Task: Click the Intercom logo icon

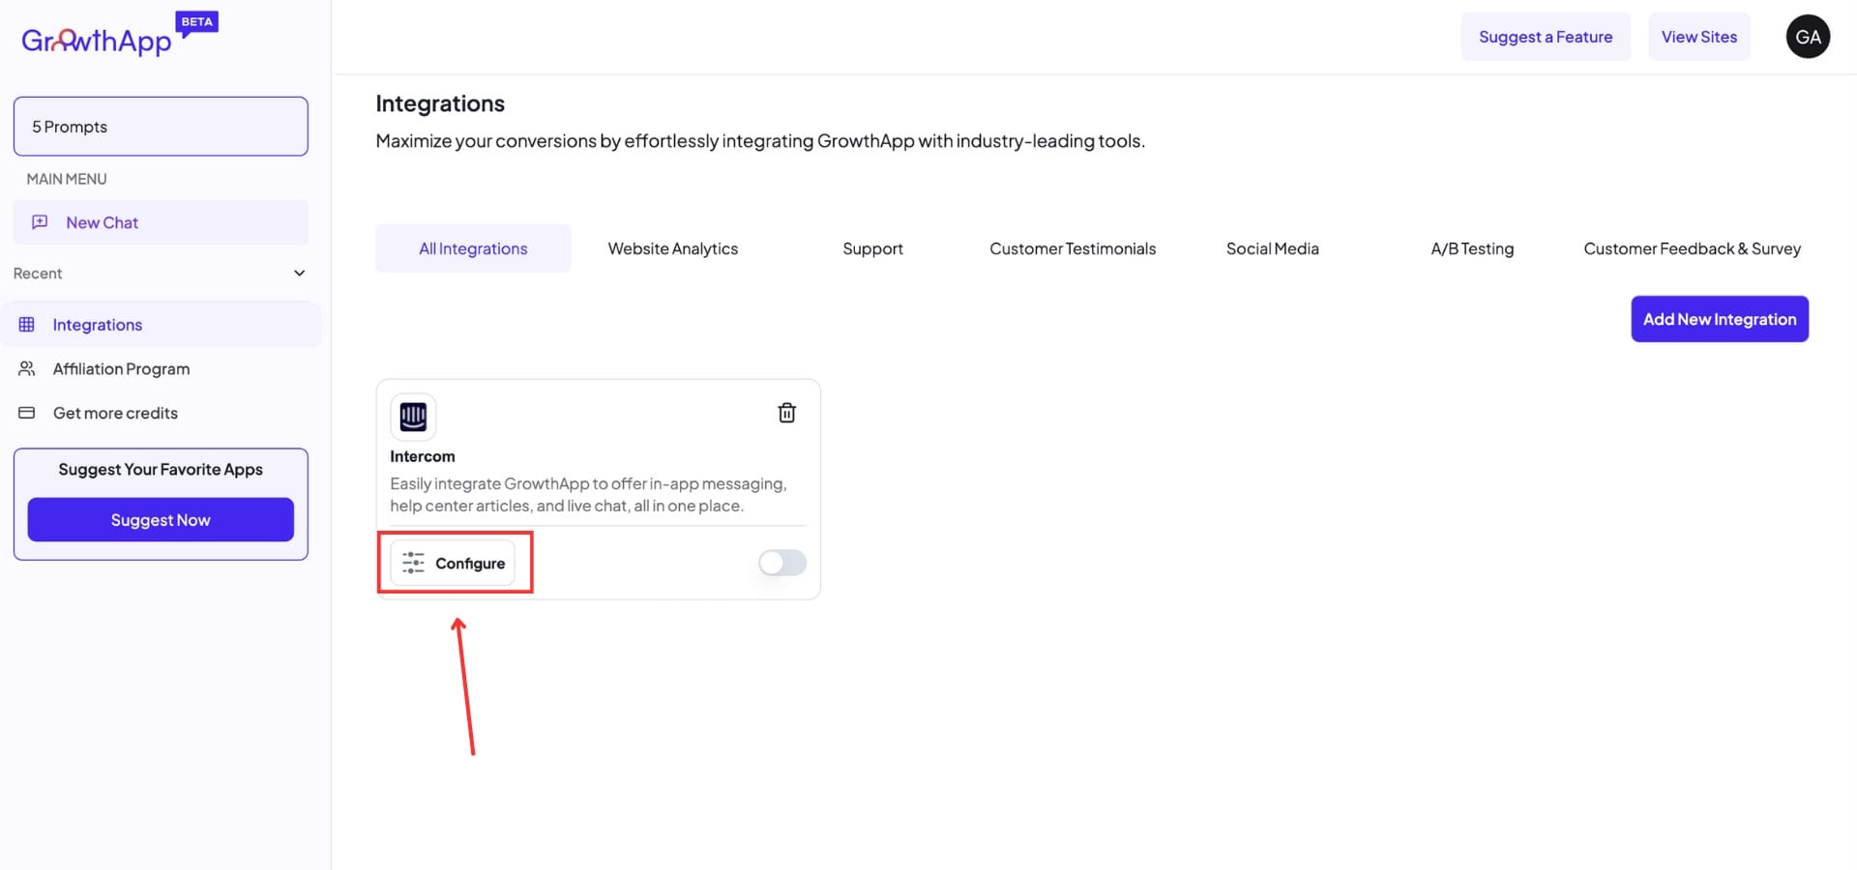Action: pyautogui.click(x=413, y=417)
